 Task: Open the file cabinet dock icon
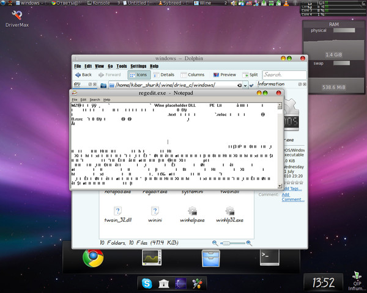[x=210, y=258]
